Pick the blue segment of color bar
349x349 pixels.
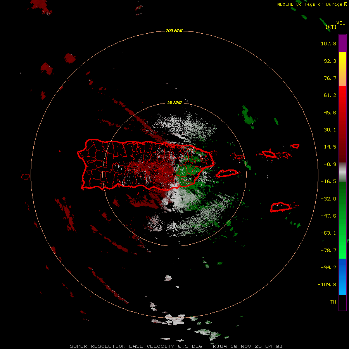pos(342,276)
